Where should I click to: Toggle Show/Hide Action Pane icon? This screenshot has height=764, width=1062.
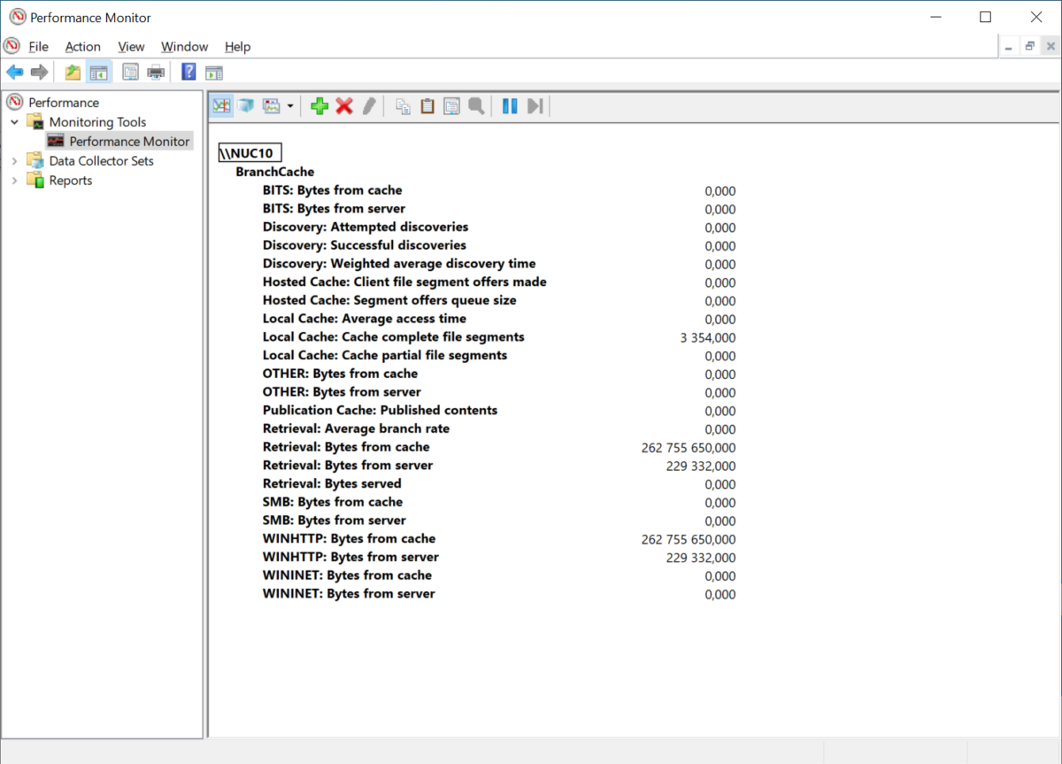[214, 73]
